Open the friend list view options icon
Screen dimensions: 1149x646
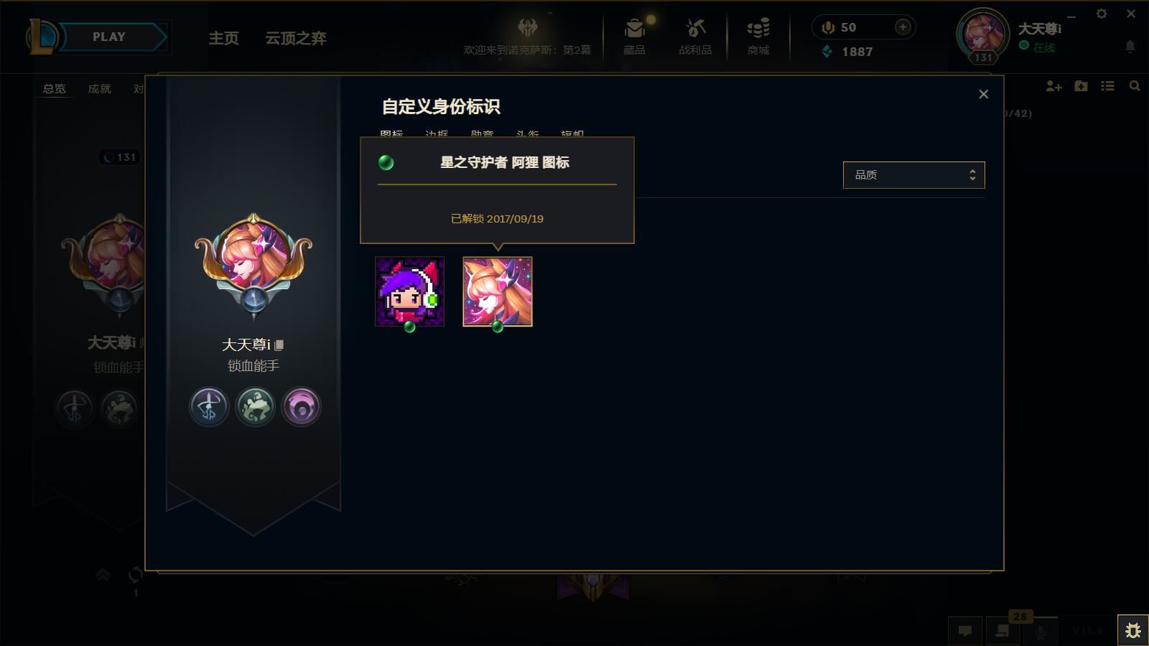tap(1108, 86)
